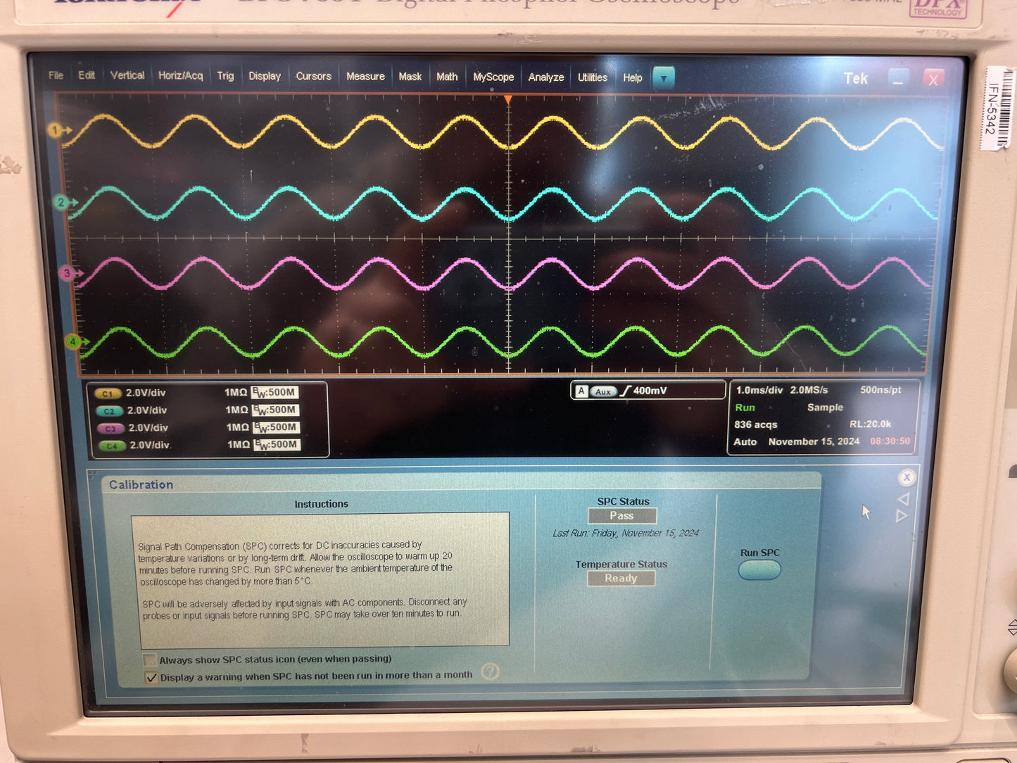1017x763 pixels.
Task: Click C2 2.0V/div scale readout
Action: click(147, 410)
